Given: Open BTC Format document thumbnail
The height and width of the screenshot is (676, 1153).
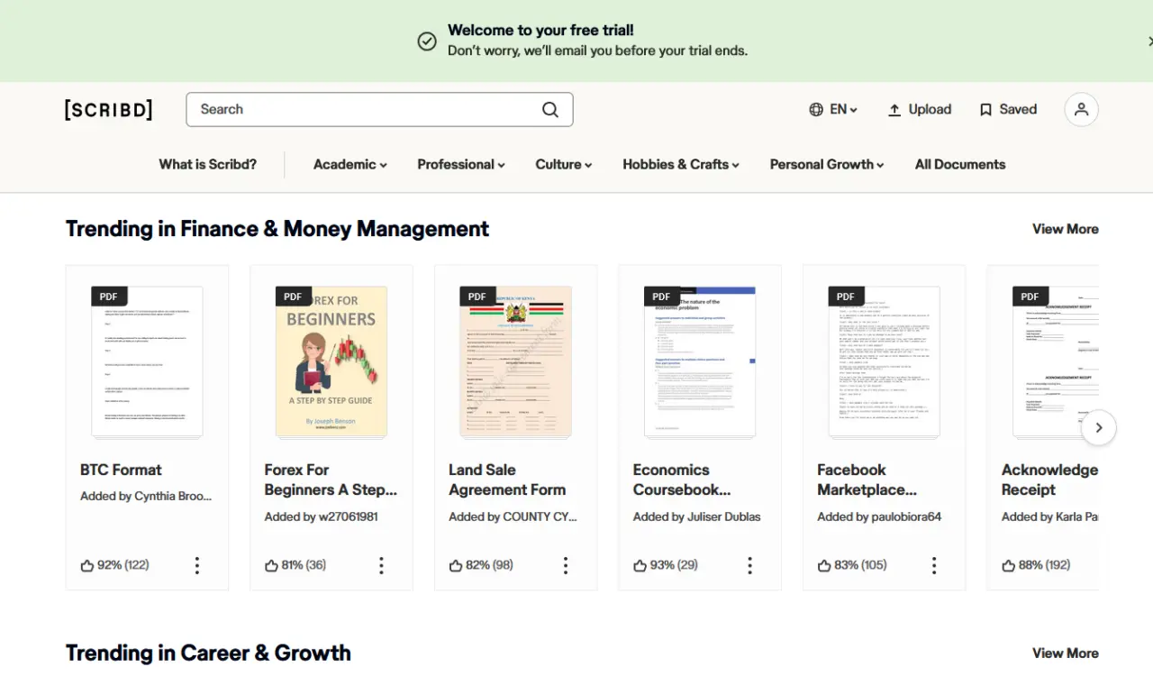Looking at the screenshot, I should 147,362.
